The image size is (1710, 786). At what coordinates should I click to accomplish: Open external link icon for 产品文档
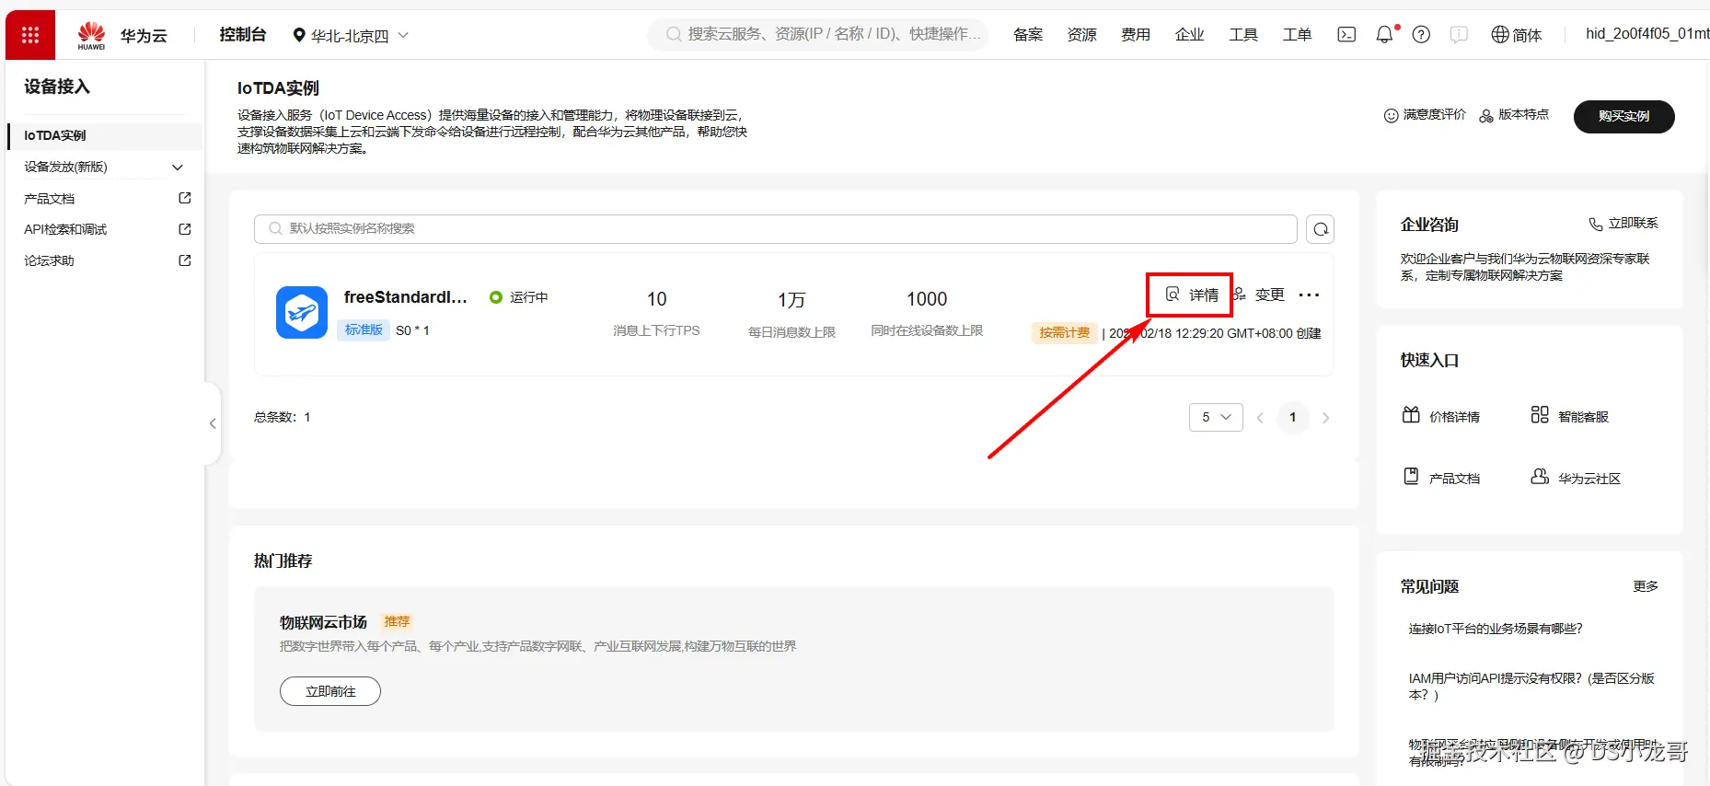(185, 198)
